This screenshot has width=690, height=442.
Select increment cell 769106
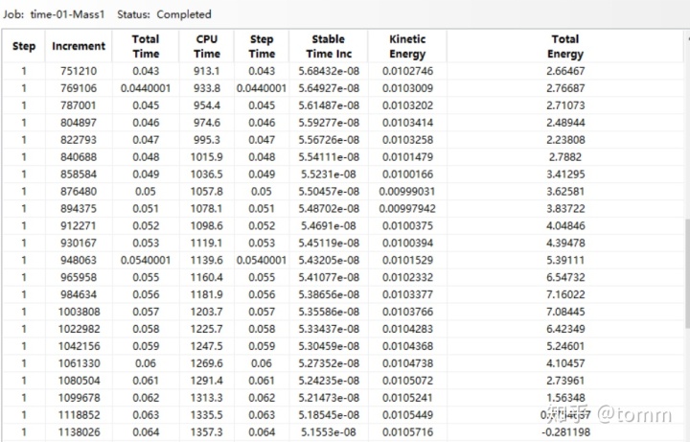(79, 88)
